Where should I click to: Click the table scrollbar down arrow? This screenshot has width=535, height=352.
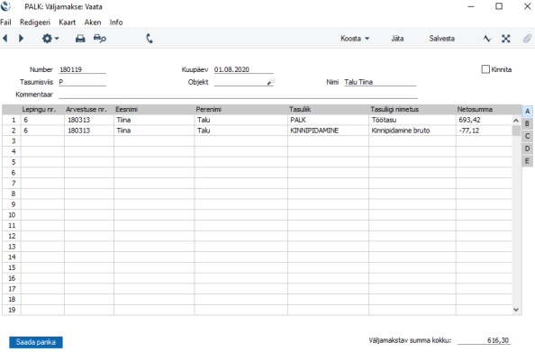click(x=516, y=310)
